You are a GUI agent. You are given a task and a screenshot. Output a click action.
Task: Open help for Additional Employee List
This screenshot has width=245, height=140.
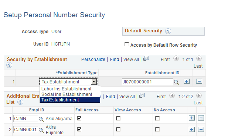[20, 102]
